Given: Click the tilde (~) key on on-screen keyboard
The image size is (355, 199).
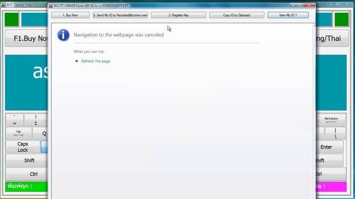Looking at the screenshot, I should 14,120.
